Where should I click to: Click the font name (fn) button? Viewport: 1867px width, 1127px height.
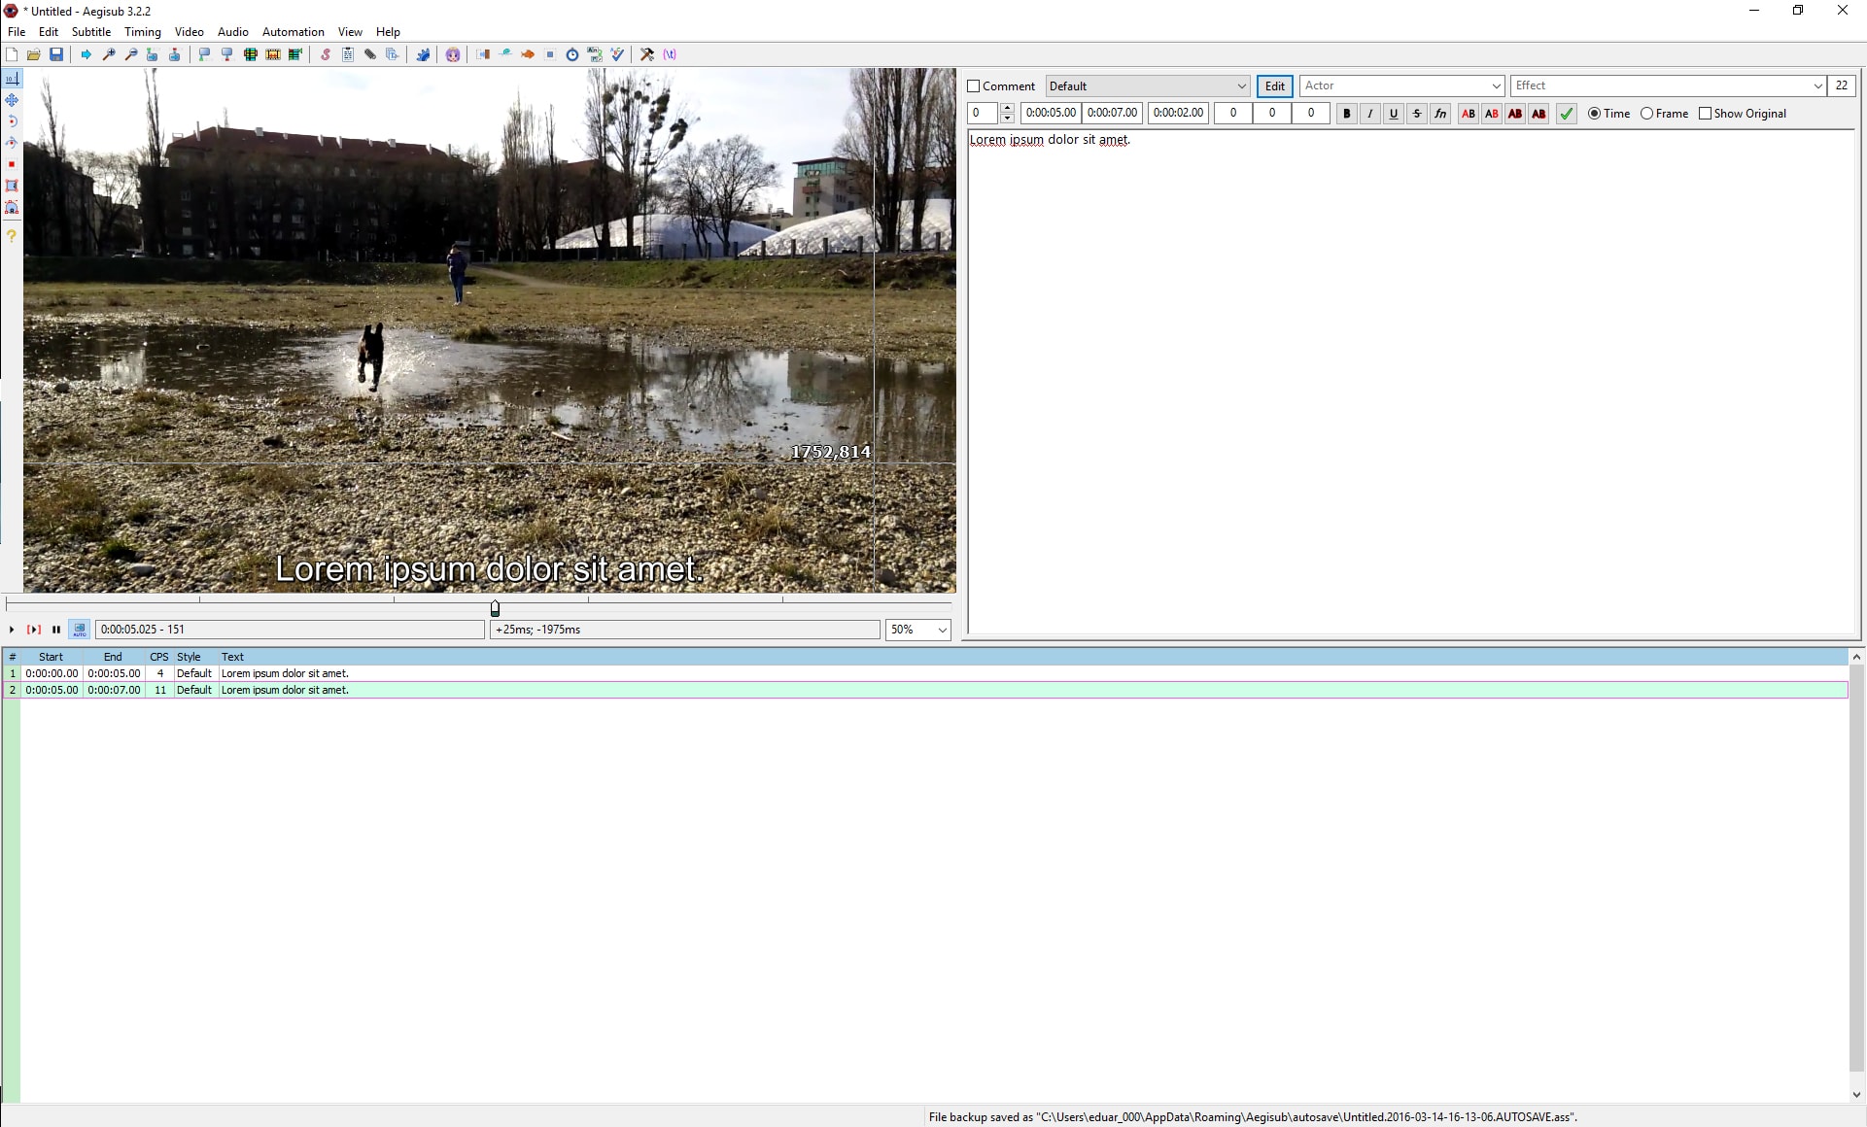(1439, 114)
